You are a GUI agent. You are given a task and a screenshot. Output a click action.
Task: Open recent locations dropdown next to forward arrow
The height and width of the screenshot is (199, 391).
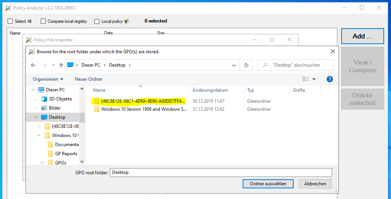pos(53,65)
